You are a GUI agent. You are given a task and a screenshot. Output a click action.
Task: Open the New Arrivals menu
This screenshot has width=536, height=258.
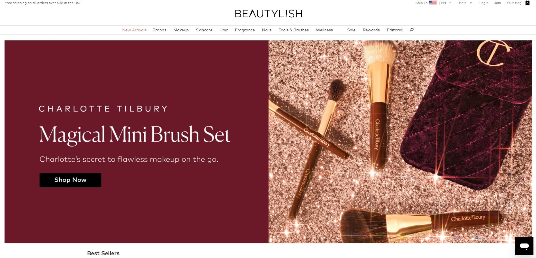[134, 30]
